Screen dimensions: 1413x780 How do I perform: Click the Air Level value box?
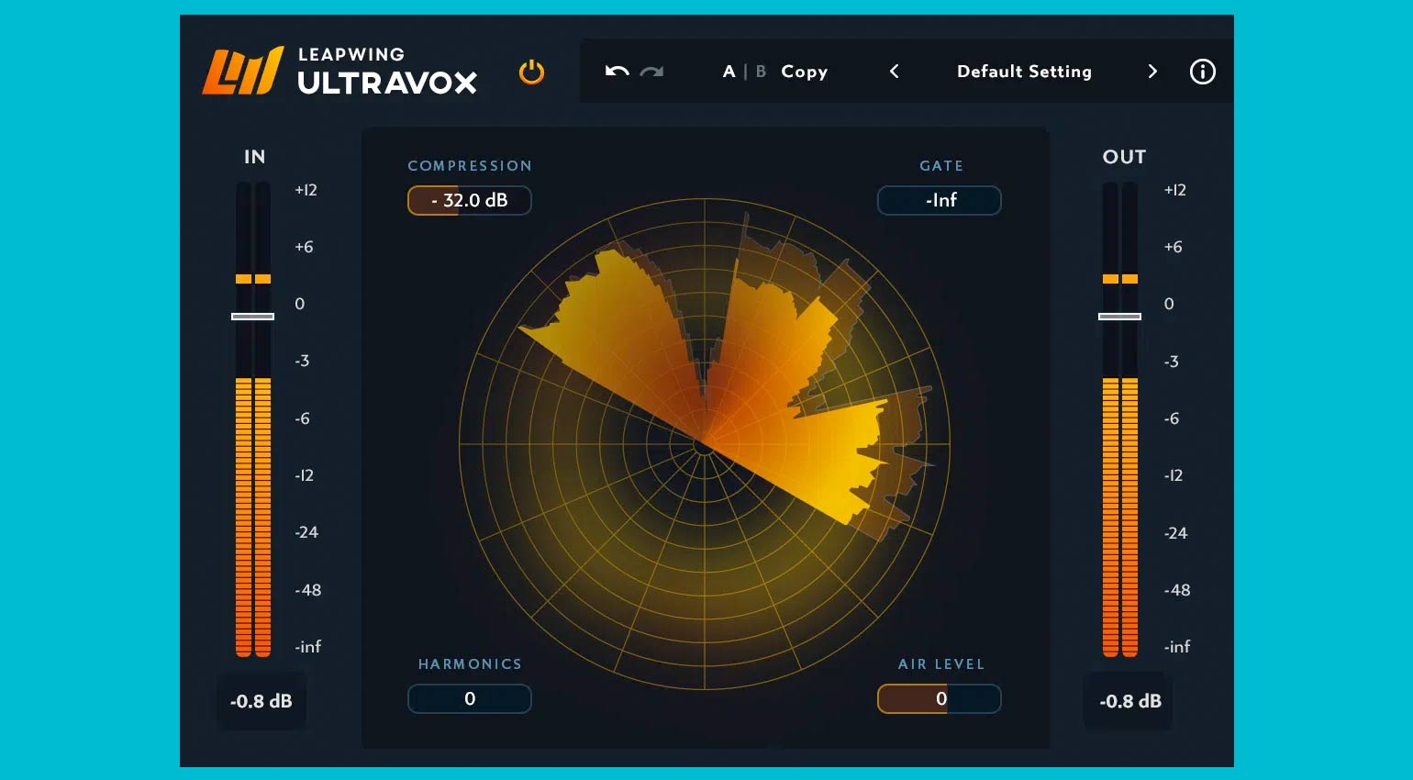pos(940,698)
